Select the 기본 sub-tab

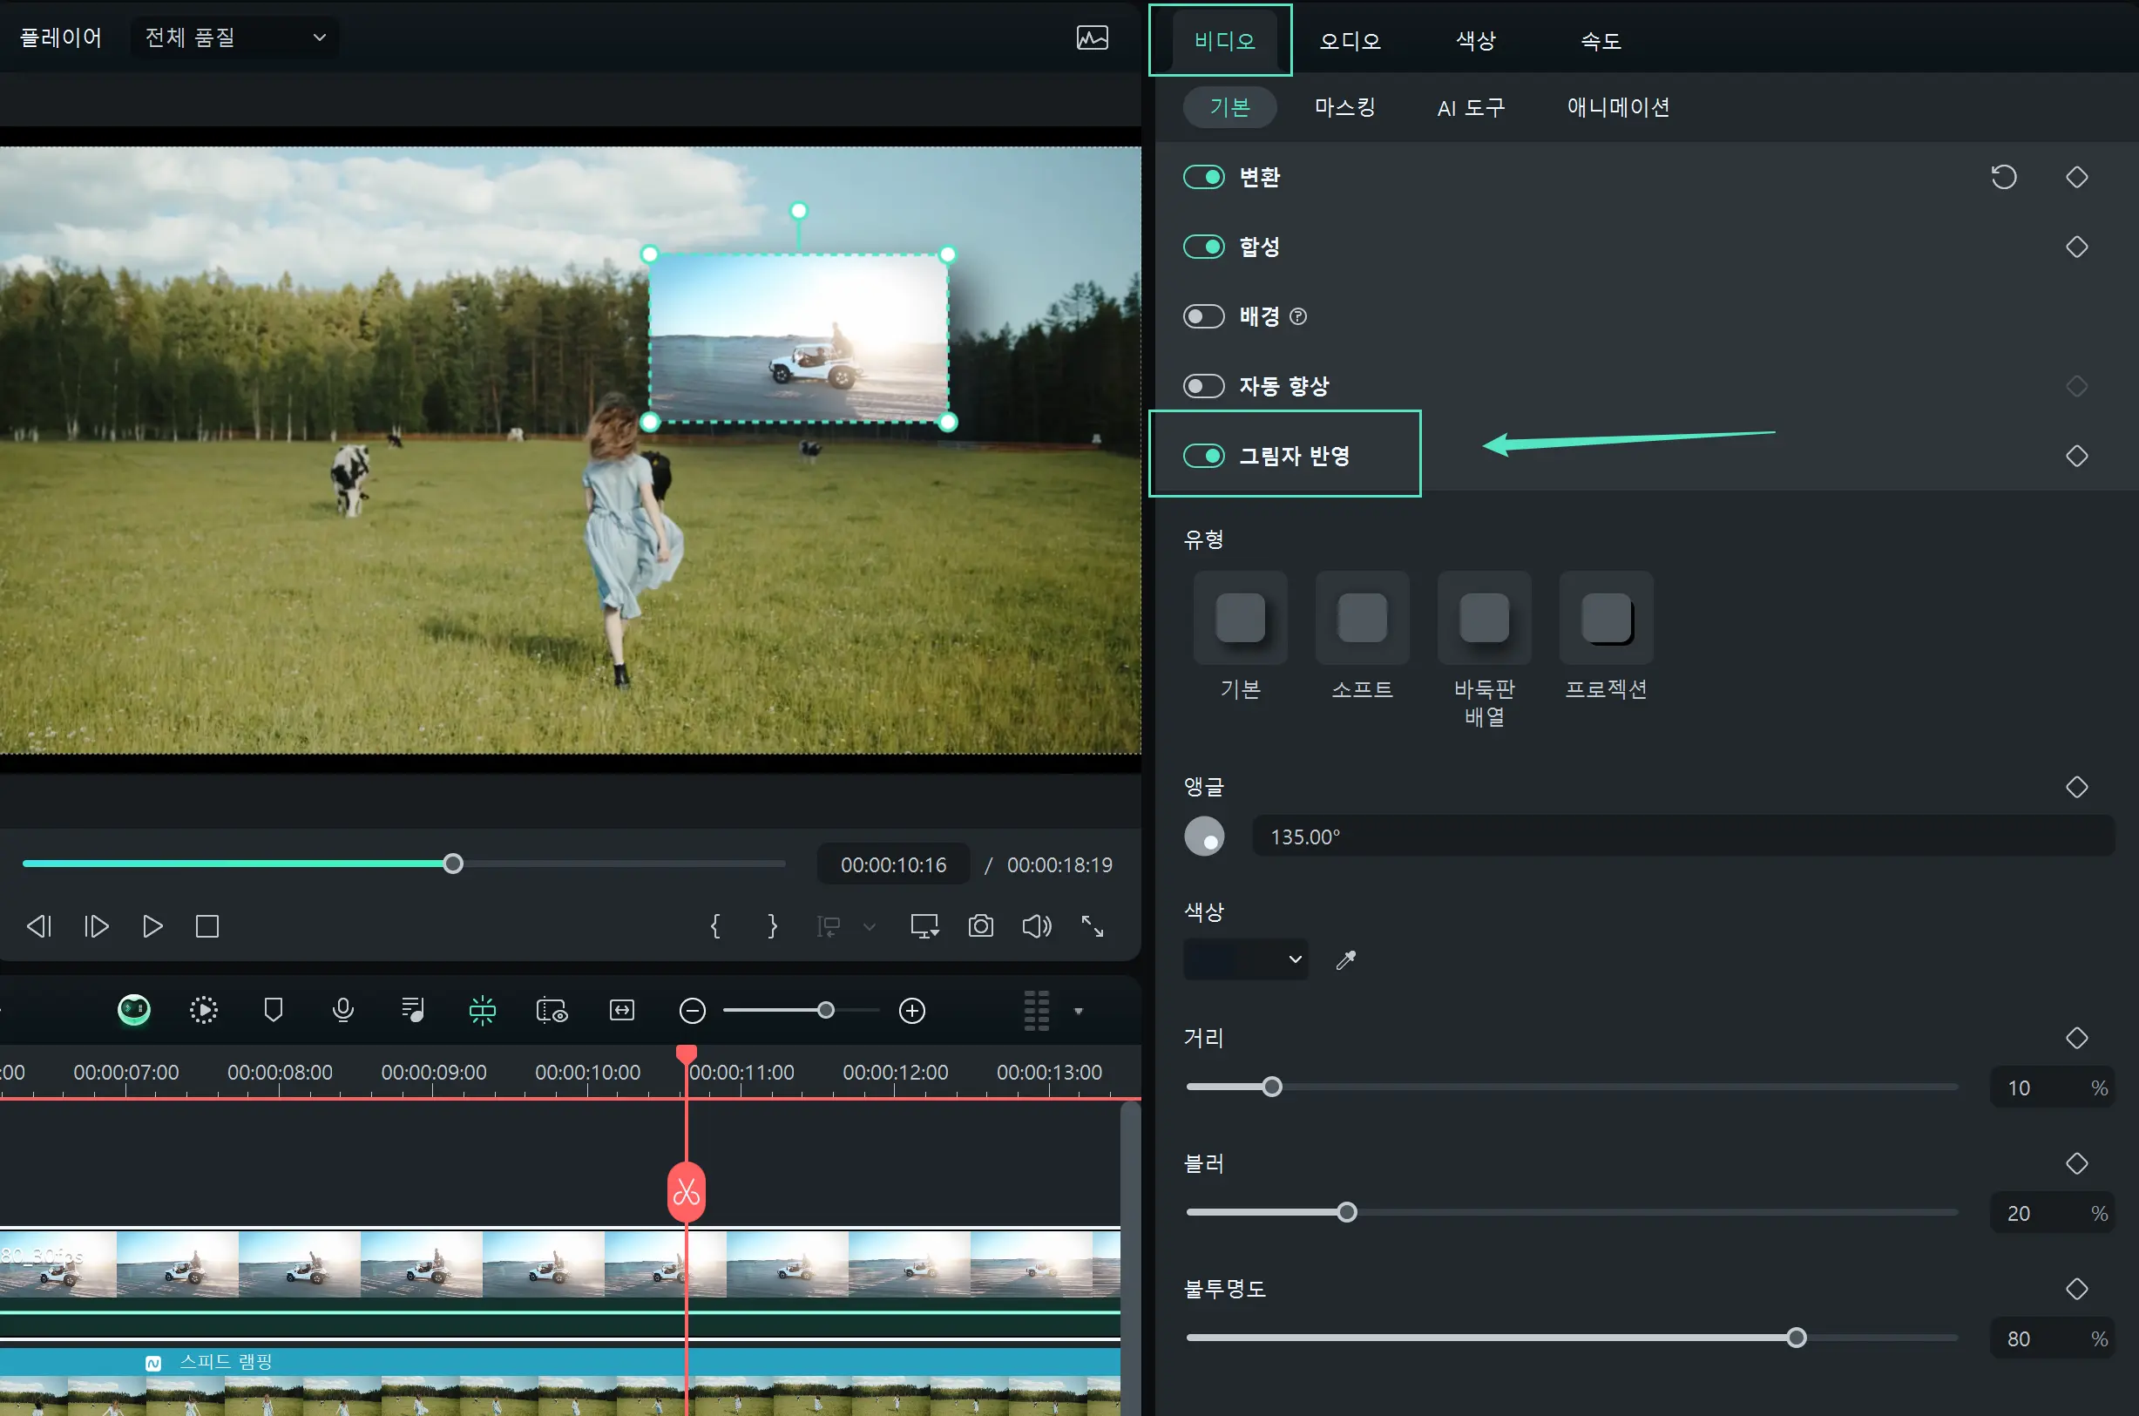(1229, 107)
